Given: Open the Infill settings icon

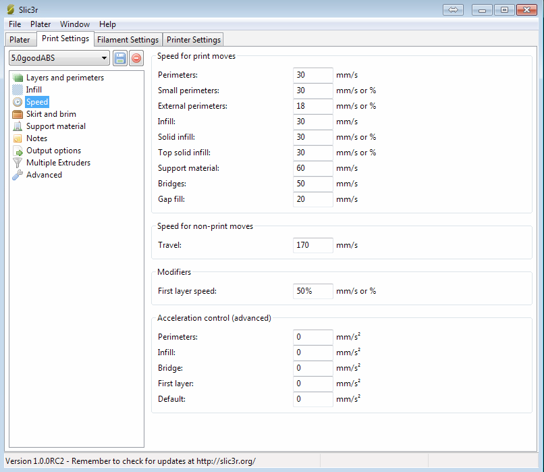Looking at the screenshot, I should tap(18, 90).
